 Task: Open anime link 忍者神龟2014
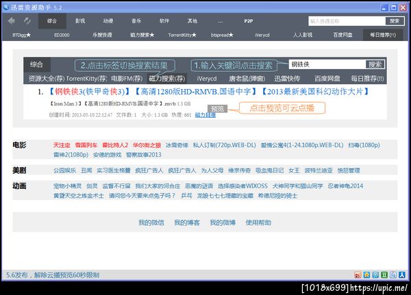click(x=345, y=186)
